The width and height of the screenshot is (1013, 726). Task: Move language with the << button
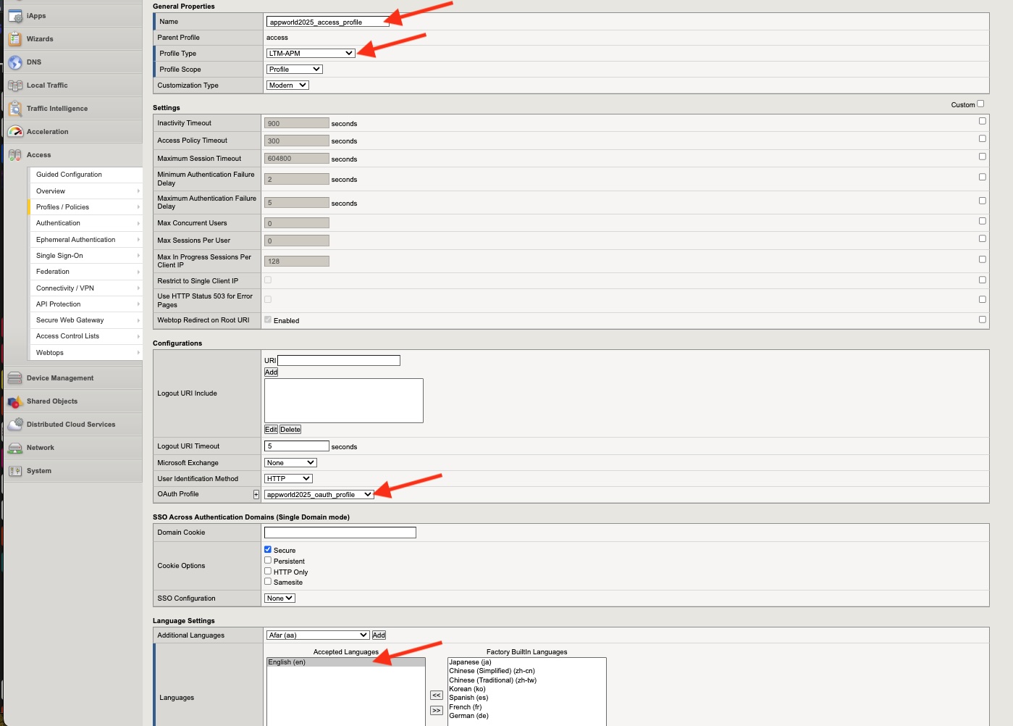(437, 695)
